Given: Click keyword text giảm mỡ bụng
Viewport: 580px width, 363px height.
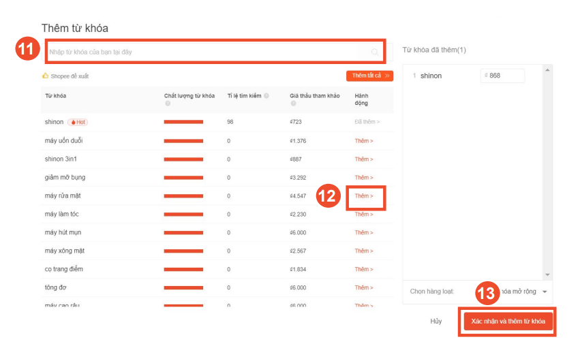Looking at the screenshot, I should click(65, 178).
